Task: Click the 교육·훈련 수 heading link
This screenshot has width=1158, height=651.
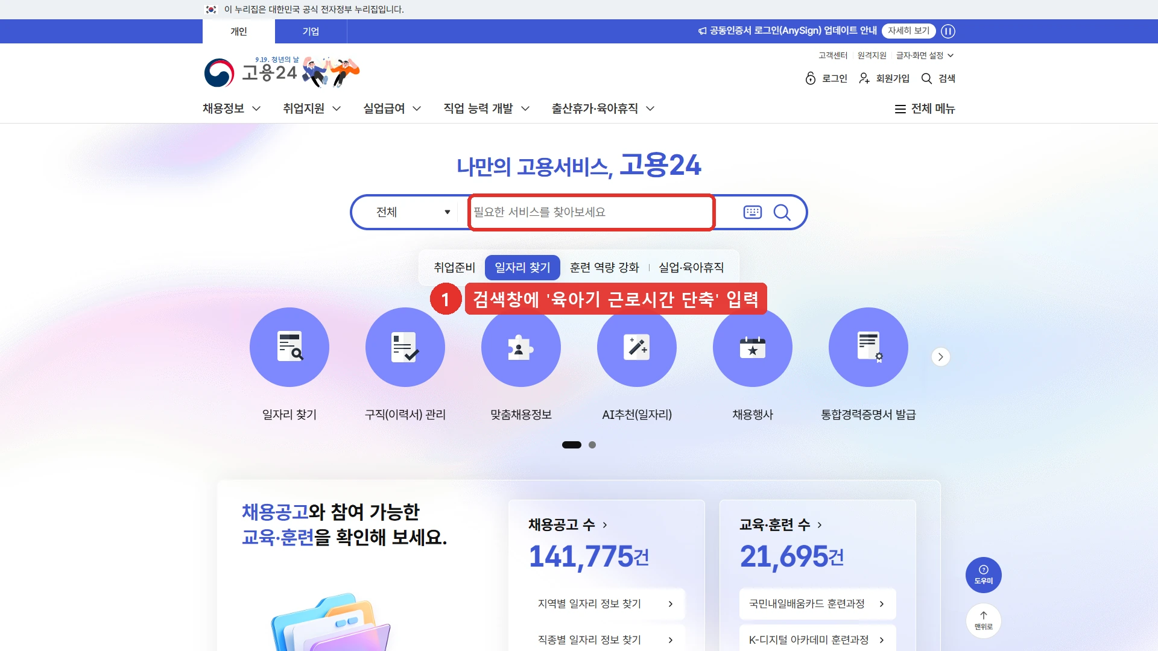Action: [781, 525]
